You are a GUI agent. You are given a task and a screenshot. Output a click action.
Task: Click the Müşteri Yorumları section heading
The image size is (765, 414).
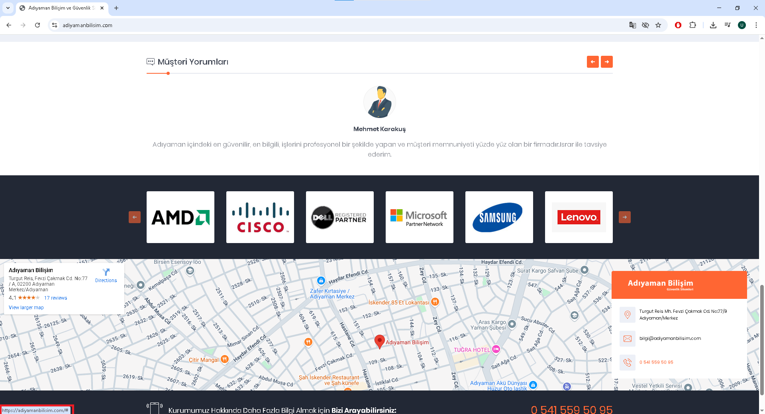(x=193, y=62)
